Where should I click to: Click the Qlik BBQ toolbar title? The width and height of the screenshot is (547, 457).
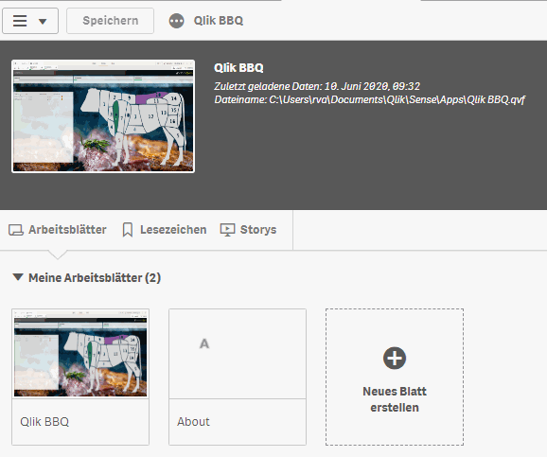(x=219, y=21)
